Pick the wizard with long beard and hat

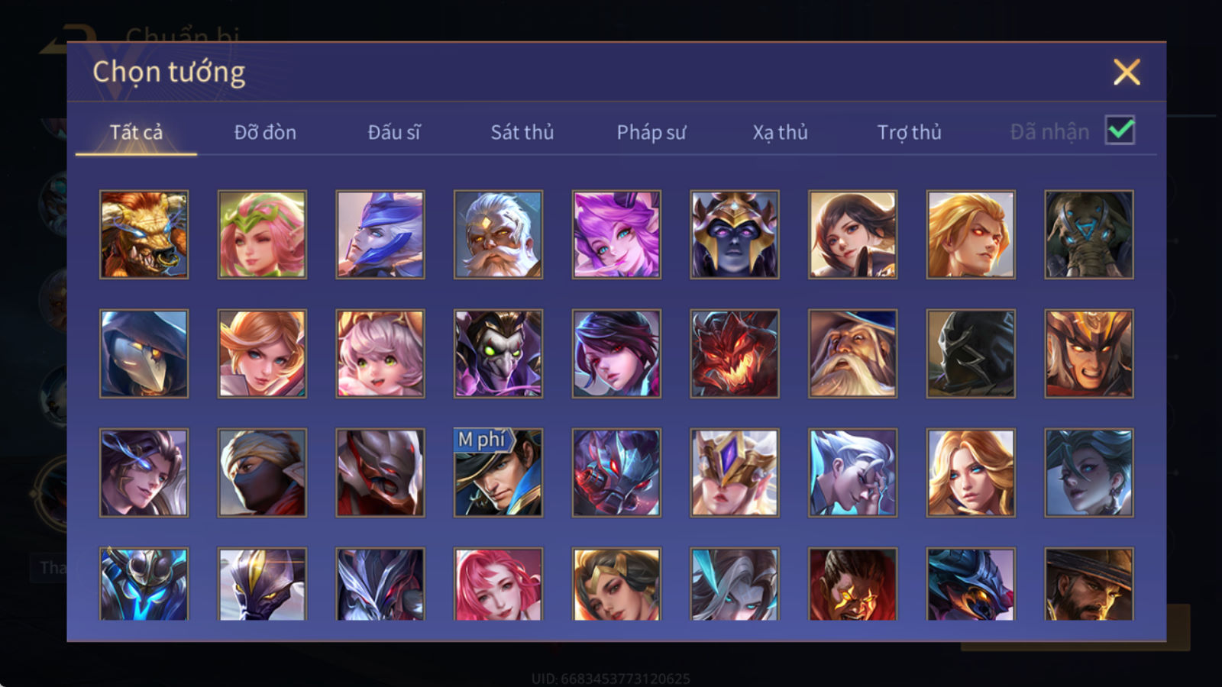[852, 353]
